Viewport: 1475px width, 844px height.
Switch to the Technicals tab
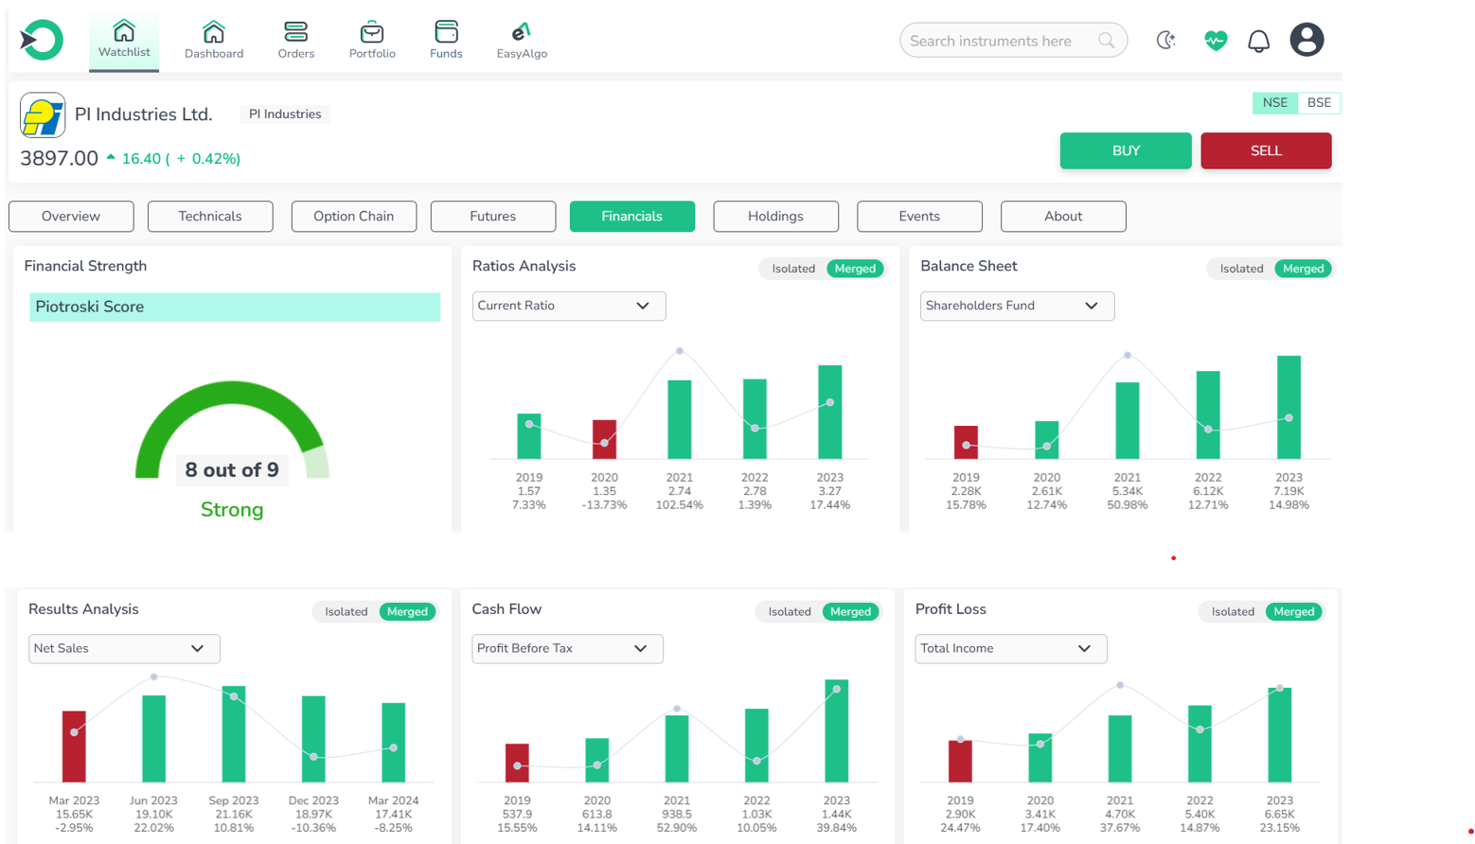(x=210, y=217)
